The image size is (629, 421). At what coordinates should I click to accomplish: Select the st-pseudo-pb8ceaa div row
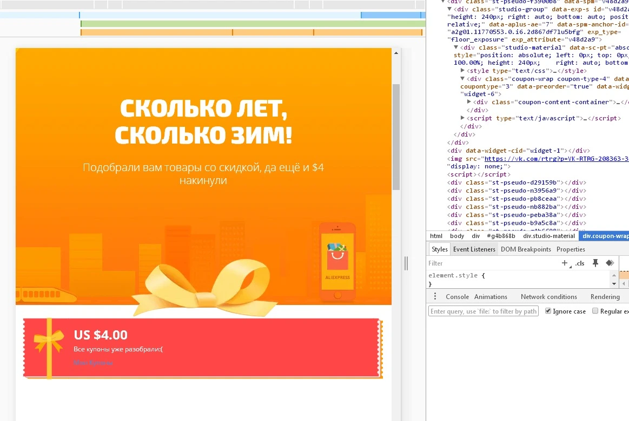tap(517, 199)
